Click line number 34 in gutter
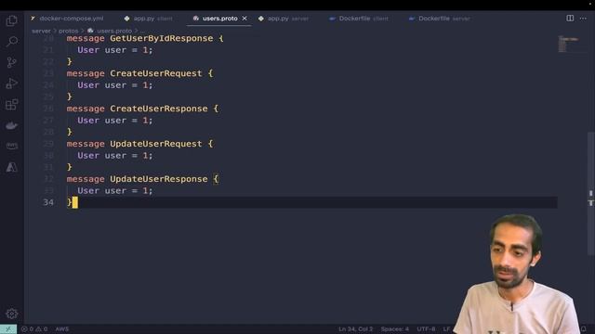 point(48,202)
